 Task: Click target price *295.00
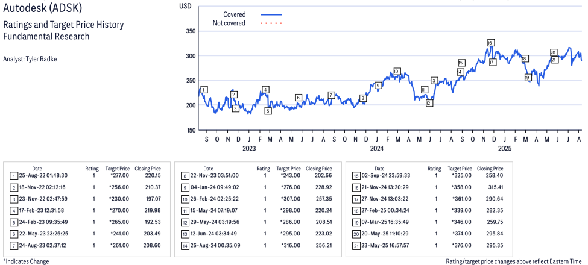[291, 234]
